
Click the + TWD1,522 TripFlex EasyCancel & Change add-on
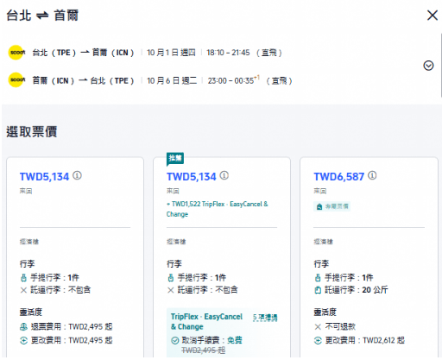pyautogui.click(x=218, y=209)
